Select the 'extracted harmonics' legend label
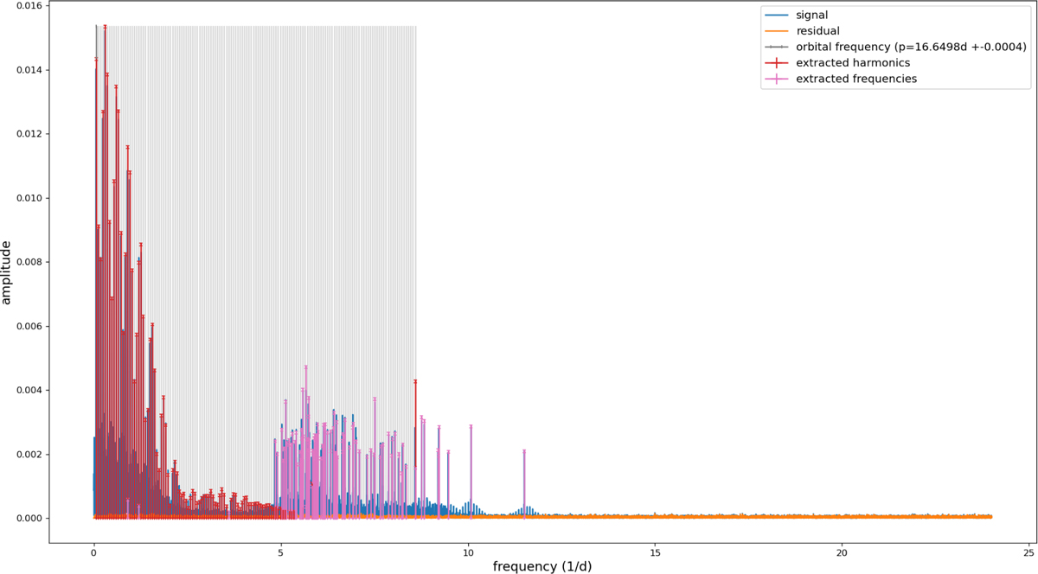This screenshot has height=574, width=1038. tap(853, 62)
